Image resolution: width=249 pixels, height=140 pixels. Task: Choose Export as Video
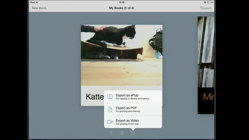click(x=133, y=122)
